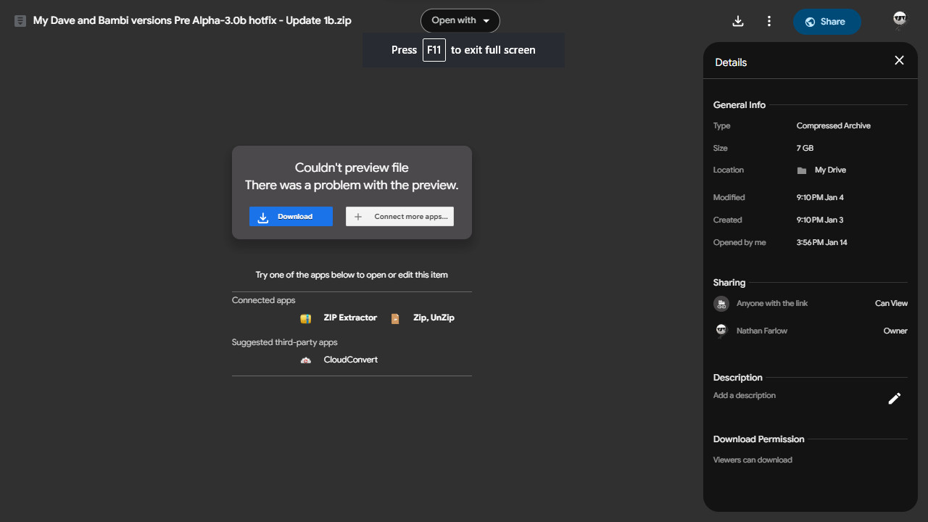Screen dimensions: 928x522
Task: Click the My Drive location folder
Action: (x=829, y=170)
